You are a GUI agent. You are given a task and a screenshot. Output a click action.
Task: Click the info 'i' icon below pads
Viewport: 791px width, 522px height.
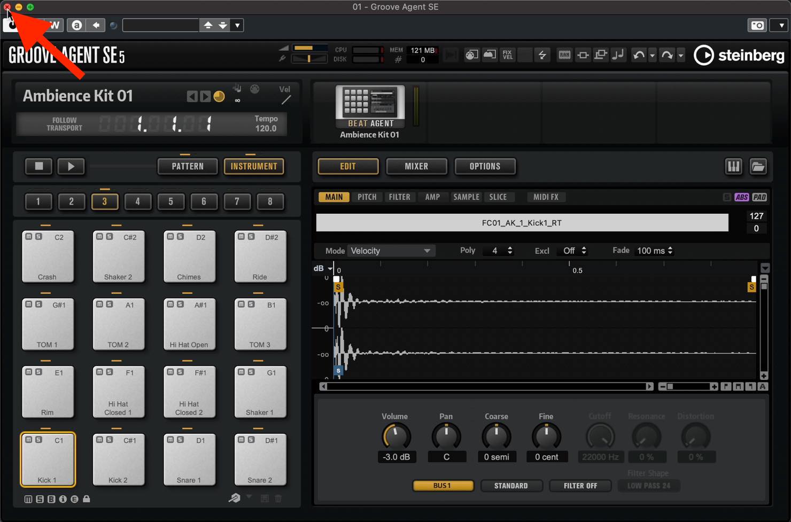click(x=63, y=499)
